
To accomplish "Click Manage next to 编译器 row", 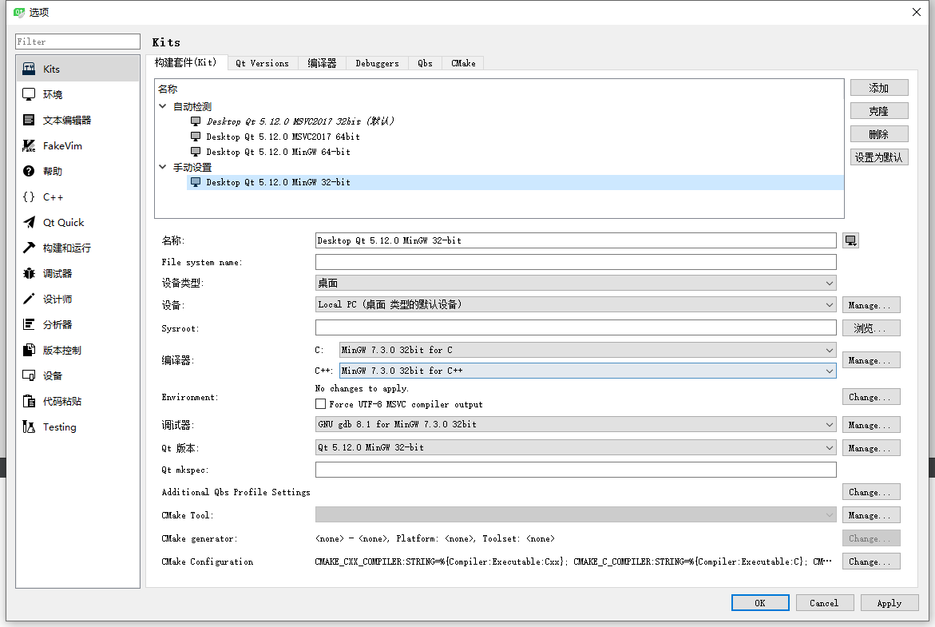I will (871, 360).
